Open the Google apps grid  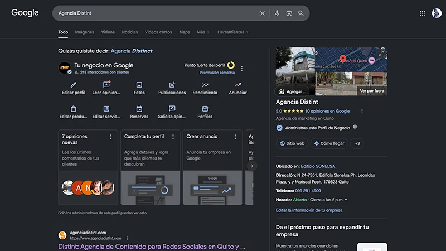click(423, 13)
